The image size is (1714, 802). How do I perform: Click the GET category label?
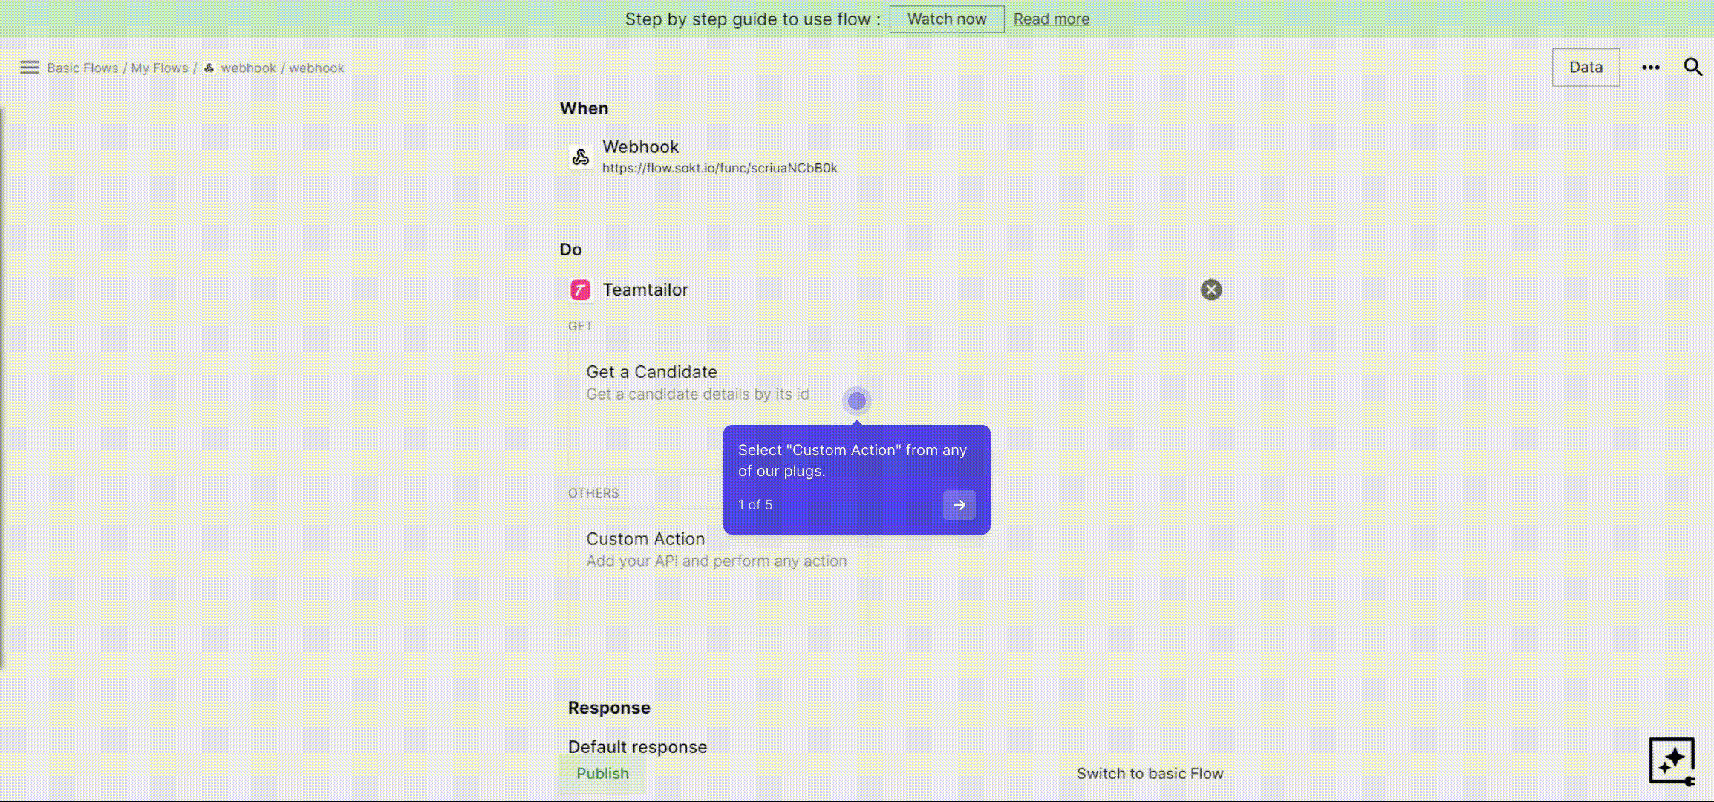pyautogui.click(x=580, y=326)
